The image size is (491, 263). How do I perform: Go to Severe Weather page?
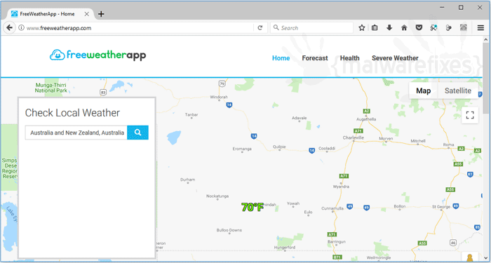(395, 58)
